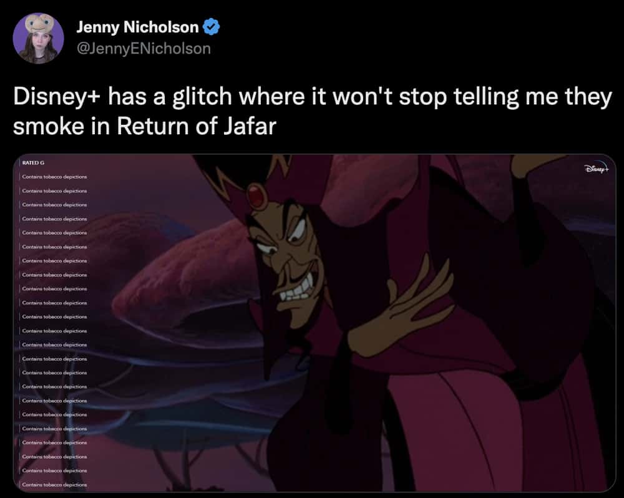The image size is (624, 498).
Task: Click the word glitch in the tweet
Action: coord(202,97)
